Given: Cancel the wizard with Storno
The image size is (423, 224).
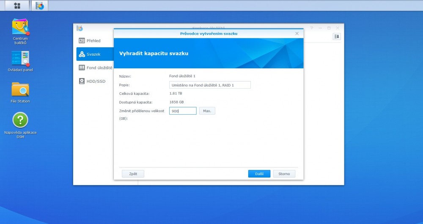Looking at the screenshot, I should (x=284, y=174).
